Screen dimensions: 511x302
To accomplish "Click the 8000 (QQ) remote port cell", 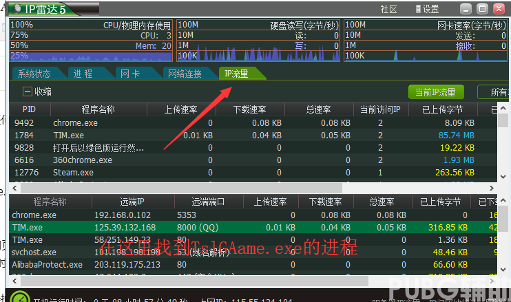I will point(198,228).
